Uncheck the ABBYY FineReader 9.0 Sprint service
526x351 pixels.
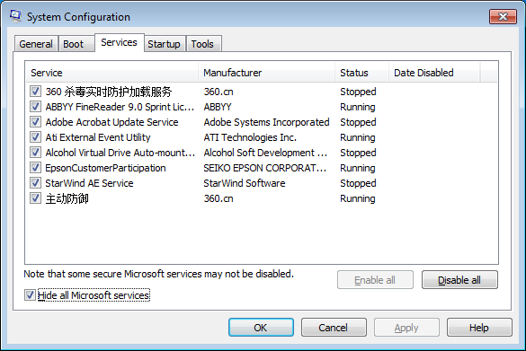[35, 107]
